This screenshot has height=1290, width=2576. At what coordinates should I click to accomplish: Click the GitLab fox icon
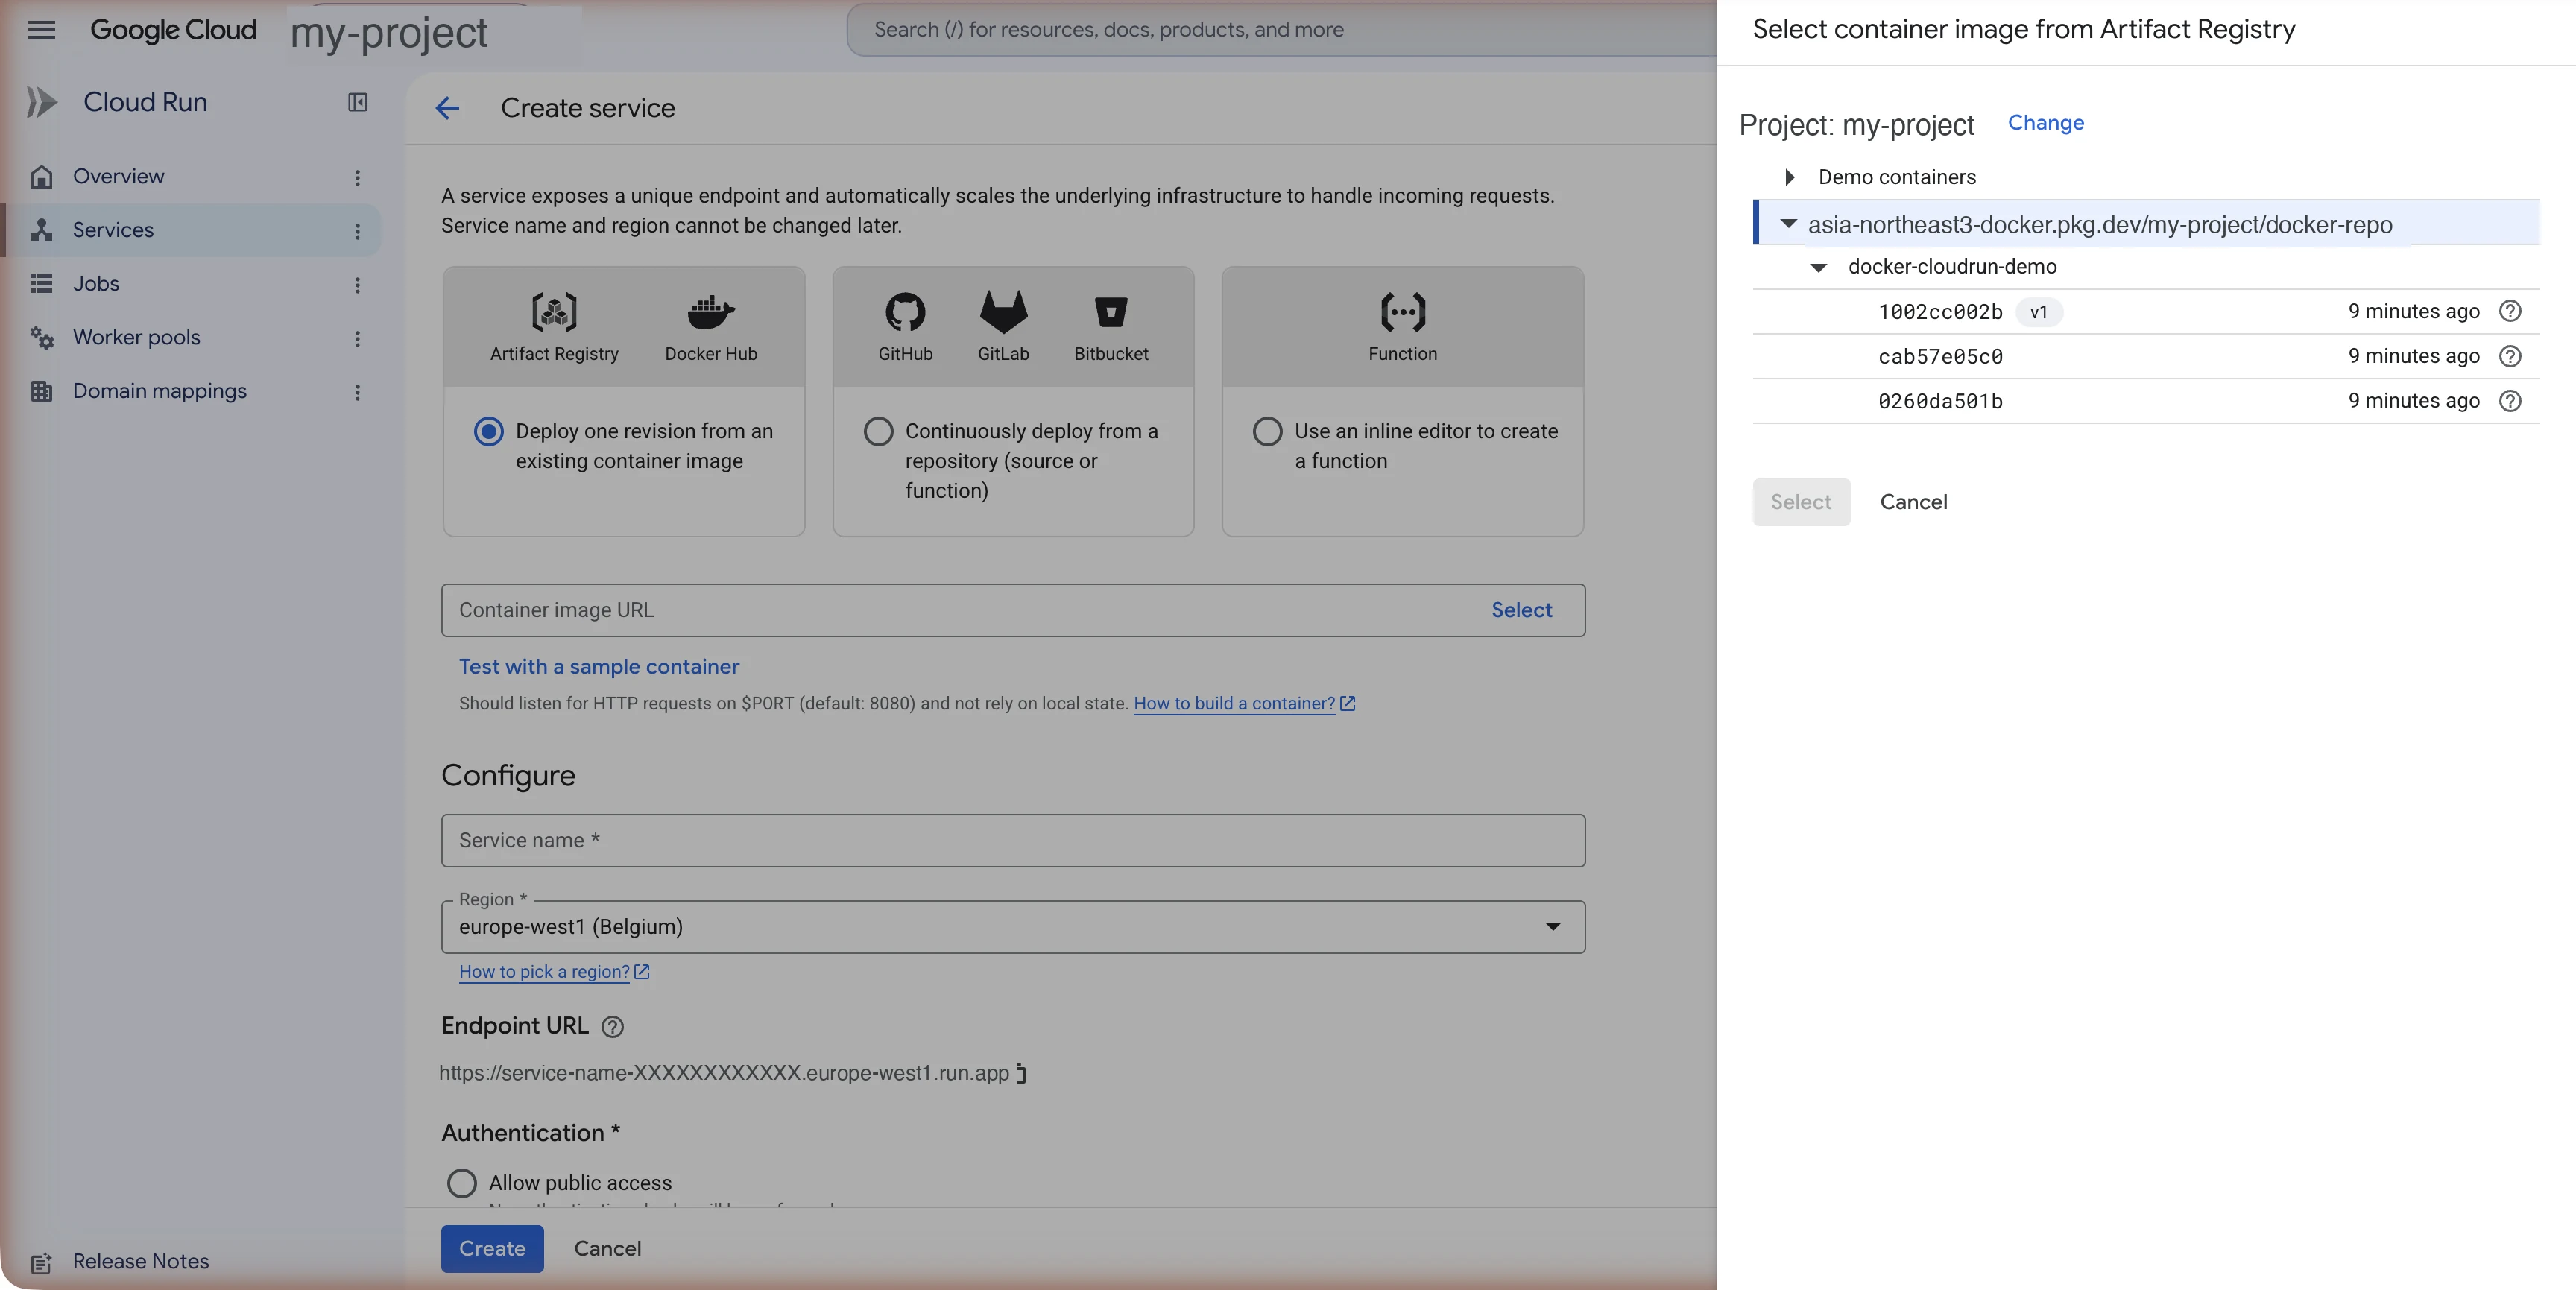(x=1003, y=312)
